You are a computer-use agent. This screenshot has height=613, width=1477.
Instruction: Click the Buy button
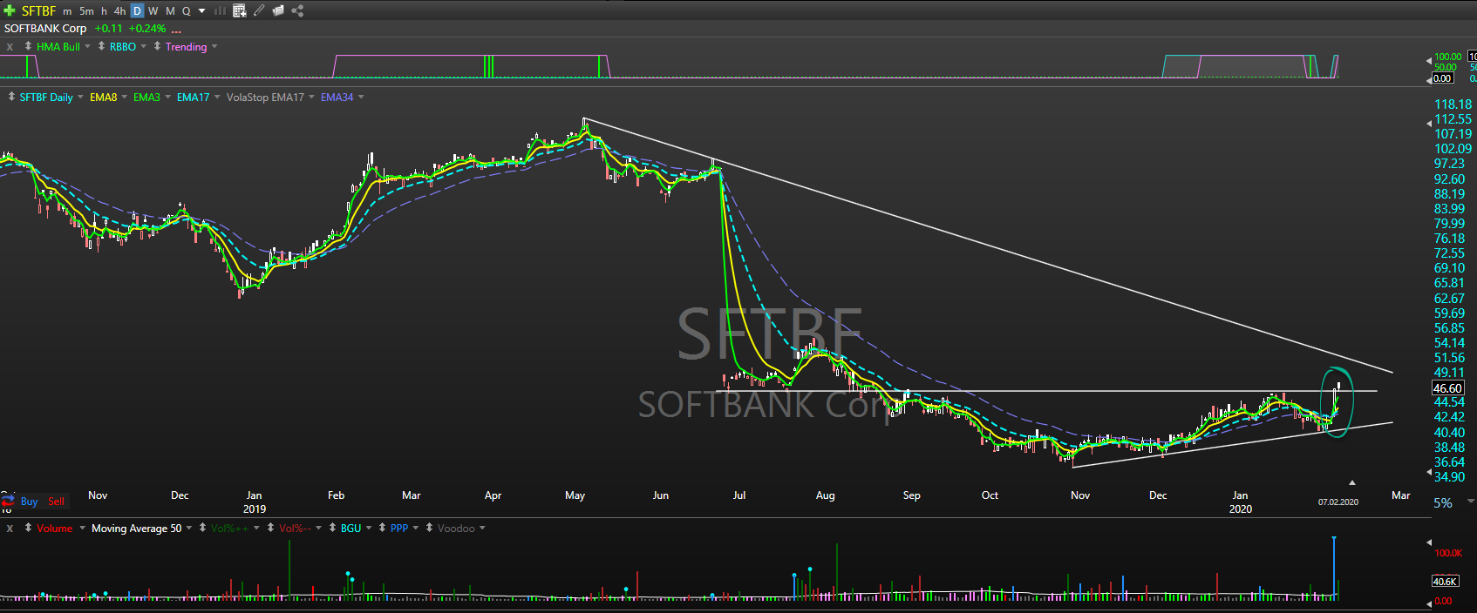coord(29,502)
